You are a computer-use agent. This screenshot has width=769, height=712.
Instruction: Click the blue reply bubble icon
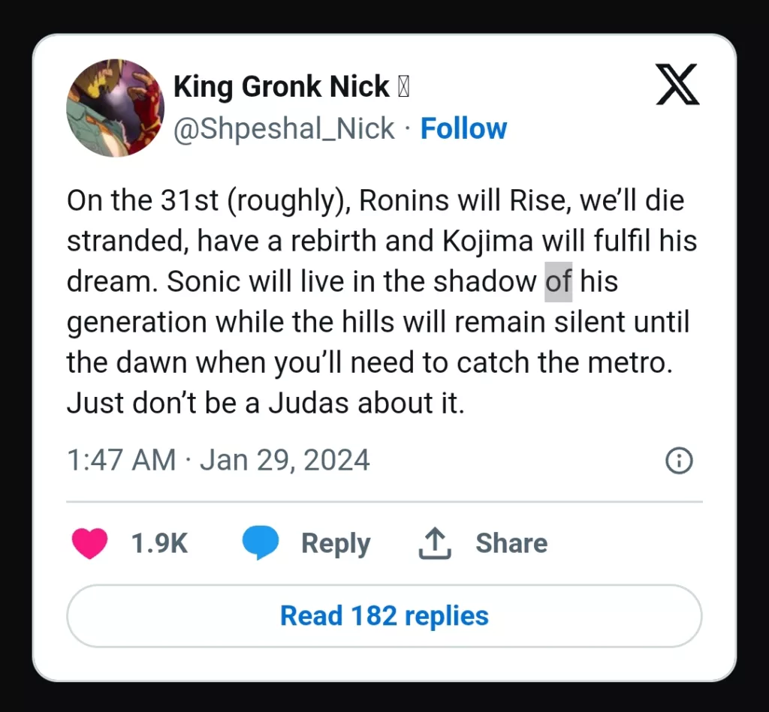[261, 543]
